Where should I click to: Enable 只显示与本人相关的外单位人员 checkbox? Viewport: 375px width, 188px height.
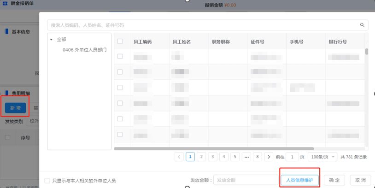point(47,181)
